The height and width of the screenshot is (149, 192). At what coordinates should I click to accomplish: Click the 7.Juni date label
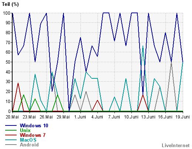pos(114,117)
